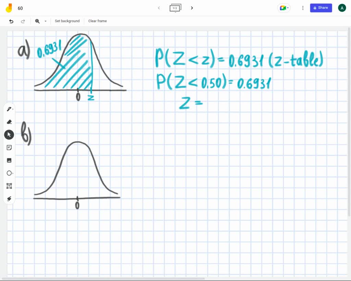Expand the pen tool options
The height and width of the screenshot is (281, 351).
(x=13, y=109)
